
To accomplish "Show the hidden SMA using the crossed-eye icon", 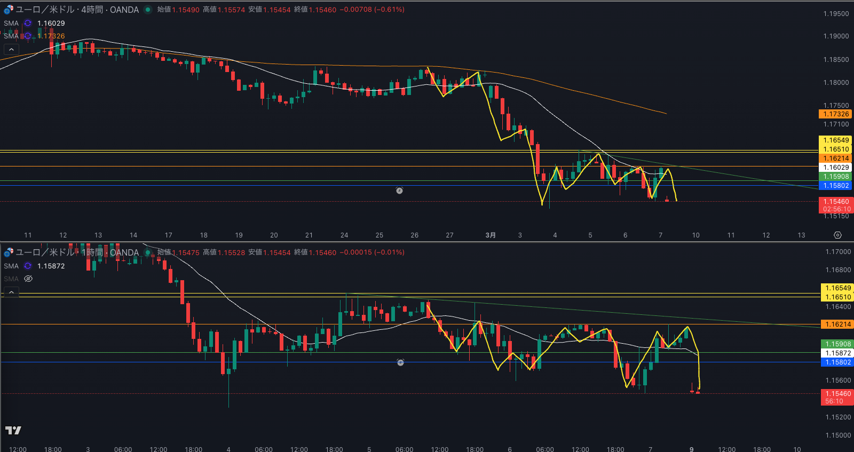I will [28, 279].
